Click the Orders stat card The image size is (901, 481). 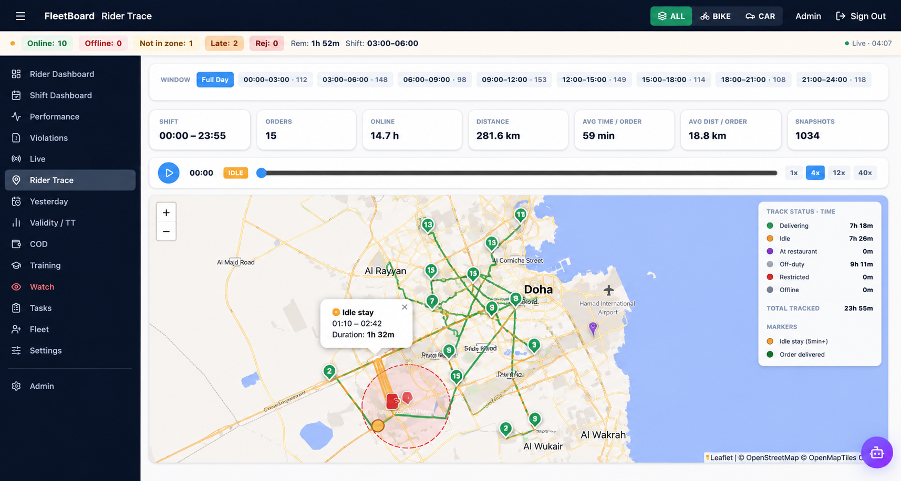306,130
